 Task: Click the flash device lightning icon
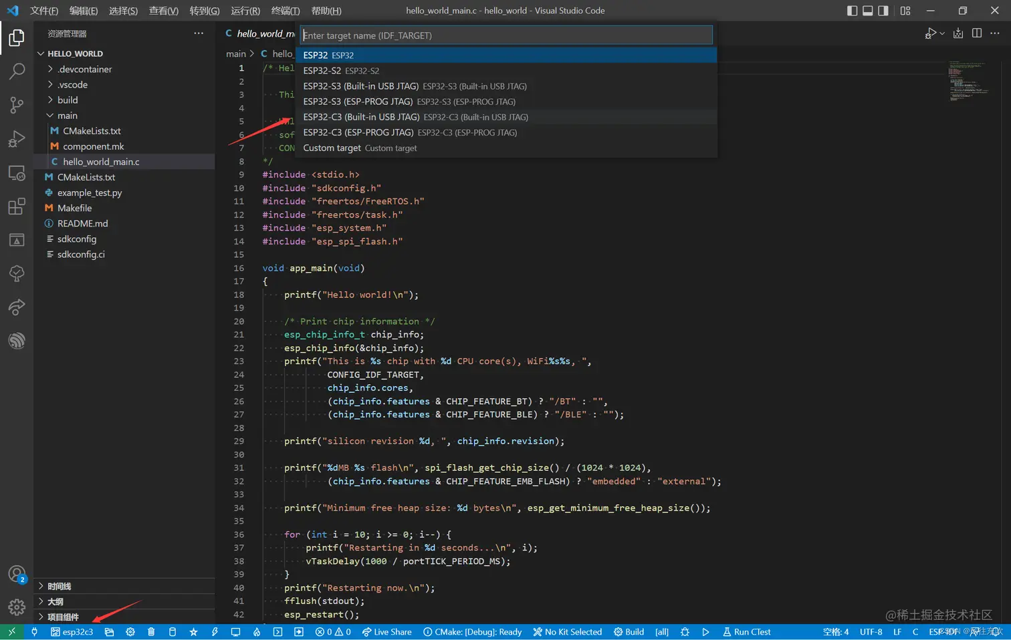coord(215,632)
